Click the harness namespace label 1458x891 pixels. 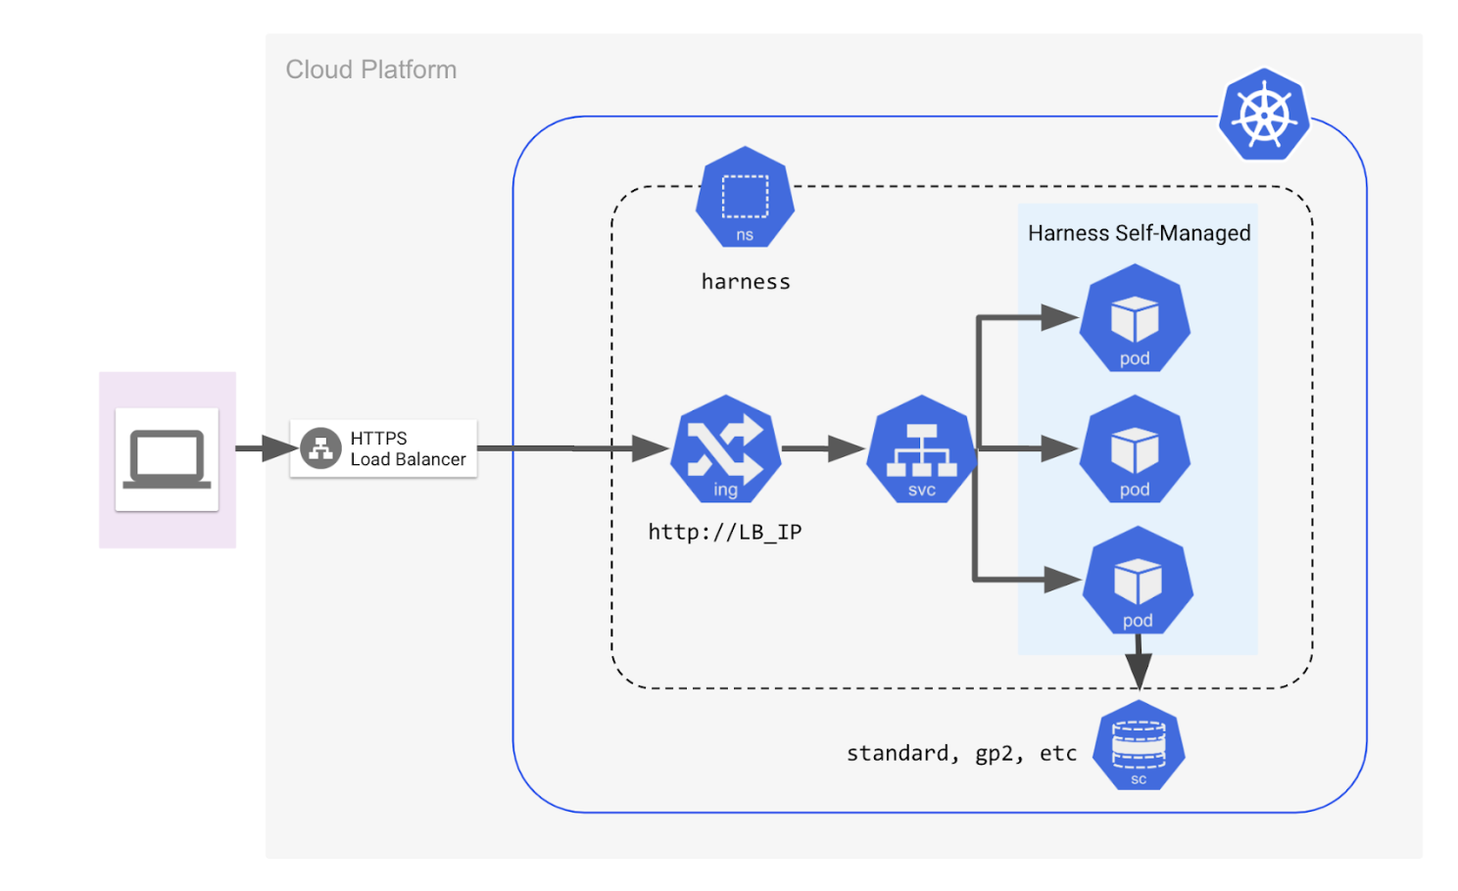click(746, 282)
